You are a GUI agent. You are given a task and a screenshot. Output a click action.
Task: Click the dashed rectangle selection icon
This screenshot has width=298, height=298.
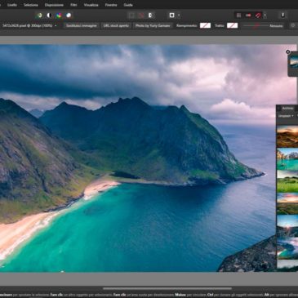point(131,16)
